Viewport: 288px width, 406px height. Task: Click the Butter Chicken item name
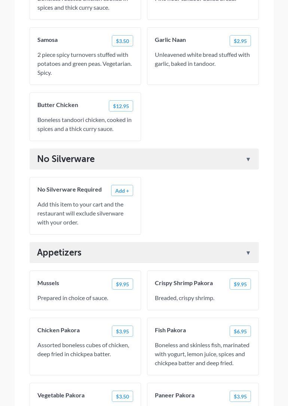click(x=58, y=105)
